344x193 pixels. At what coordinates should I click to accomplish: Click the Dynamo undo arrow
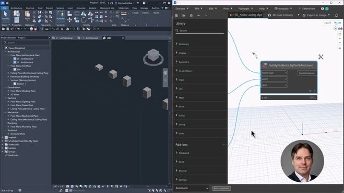click(198, 16)
